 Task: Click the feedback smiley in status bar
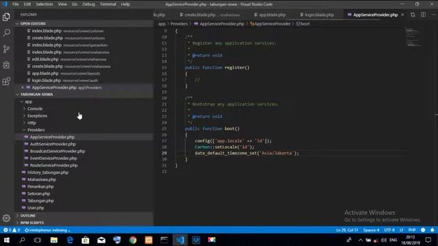(x=423, y=230)
